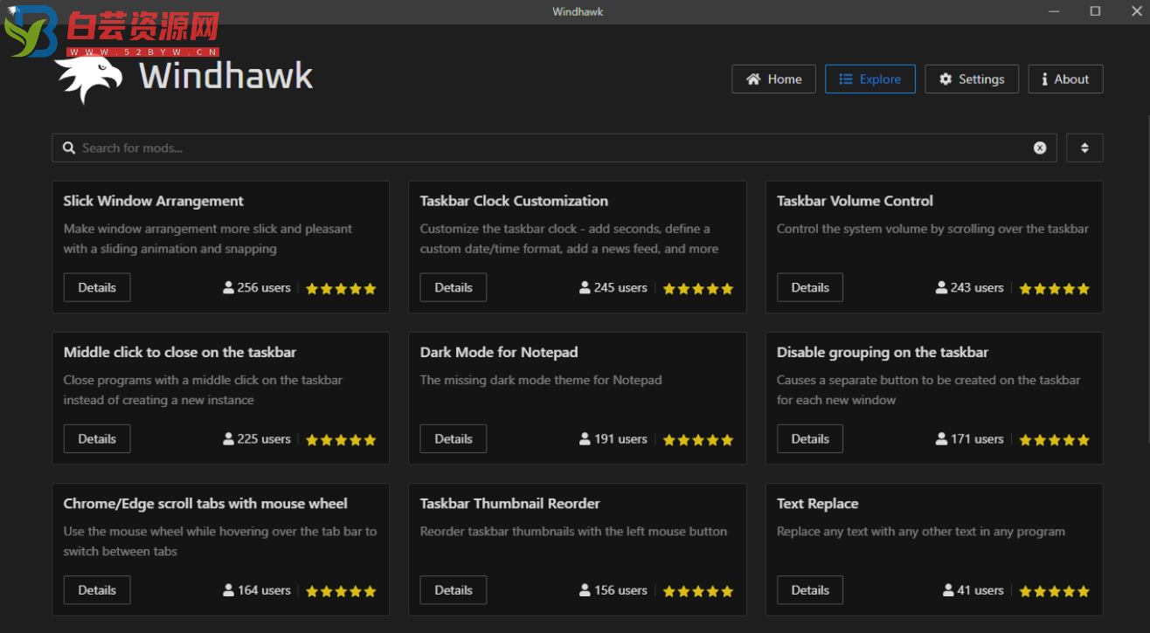Select the Text Replace title

tap(817, 503)
